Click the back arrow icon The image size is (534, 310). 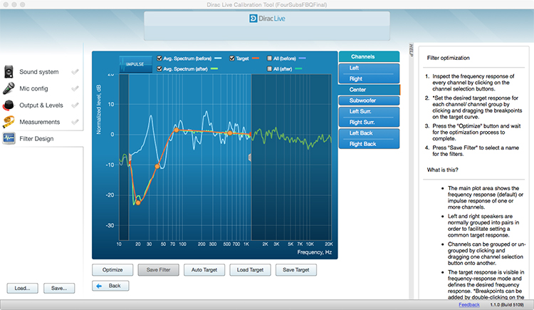click(99, 286)
